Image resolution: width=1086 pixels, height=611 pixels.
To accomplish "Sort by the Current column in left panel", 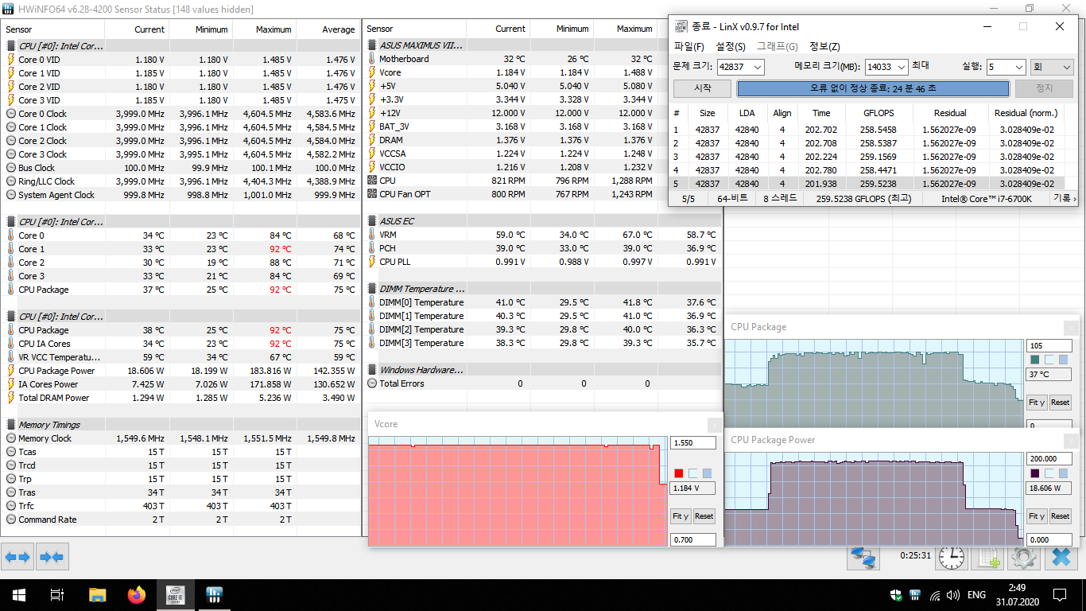I will (149, 29).
